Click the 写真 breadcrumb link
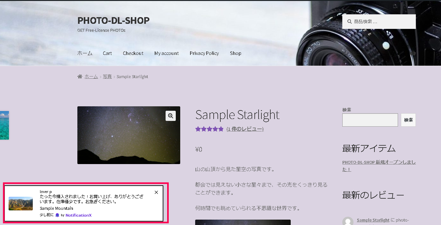Screen dimensions: 441x225 click(107, 76)
